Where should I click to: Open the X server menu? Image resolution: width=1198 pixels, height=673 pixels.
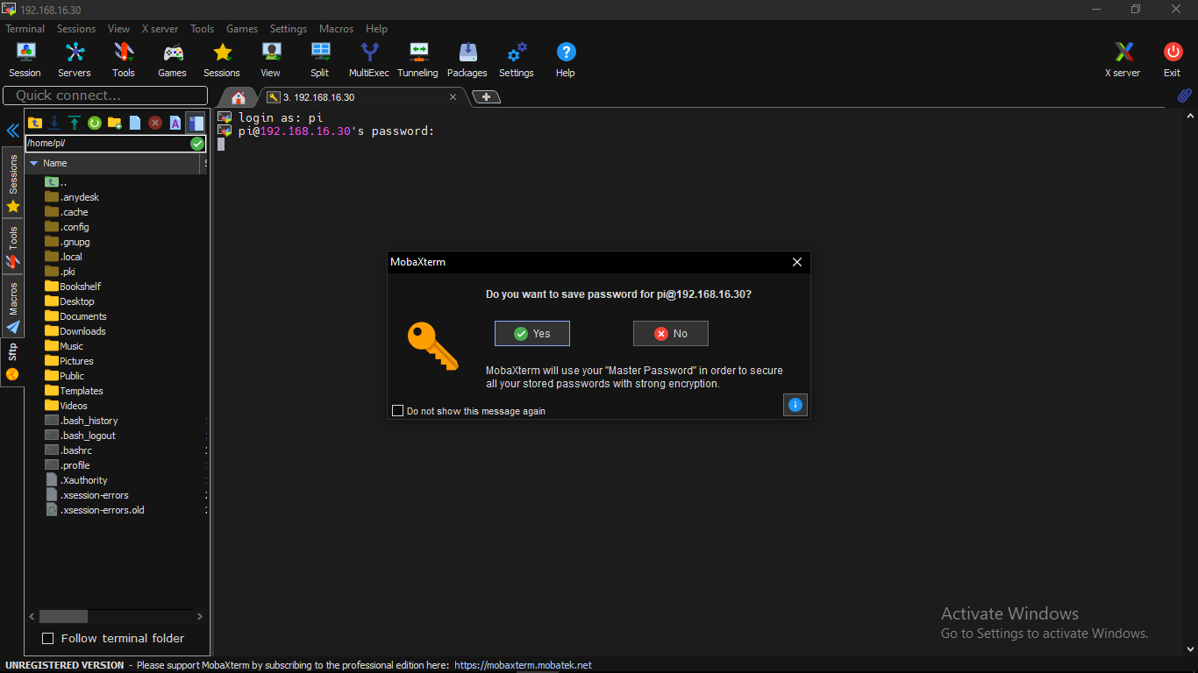pyautogui.click(x=160, y=29)
